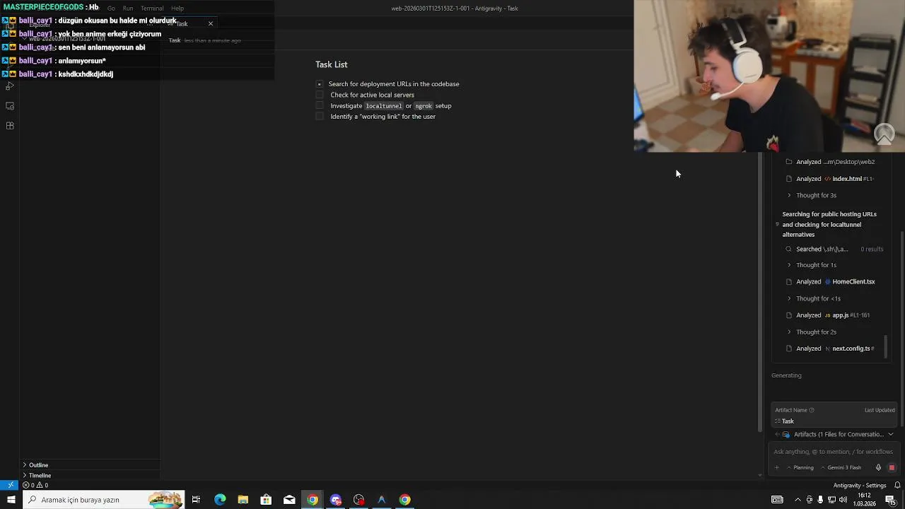
Task: Open Antigravity - Settings in status bar
Action: point(860,486)
